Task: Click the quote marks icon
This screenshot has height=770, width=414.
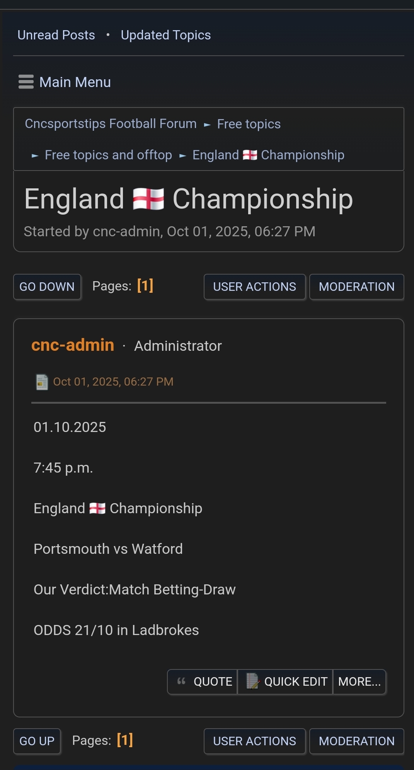Action: [x=181, y=681]
